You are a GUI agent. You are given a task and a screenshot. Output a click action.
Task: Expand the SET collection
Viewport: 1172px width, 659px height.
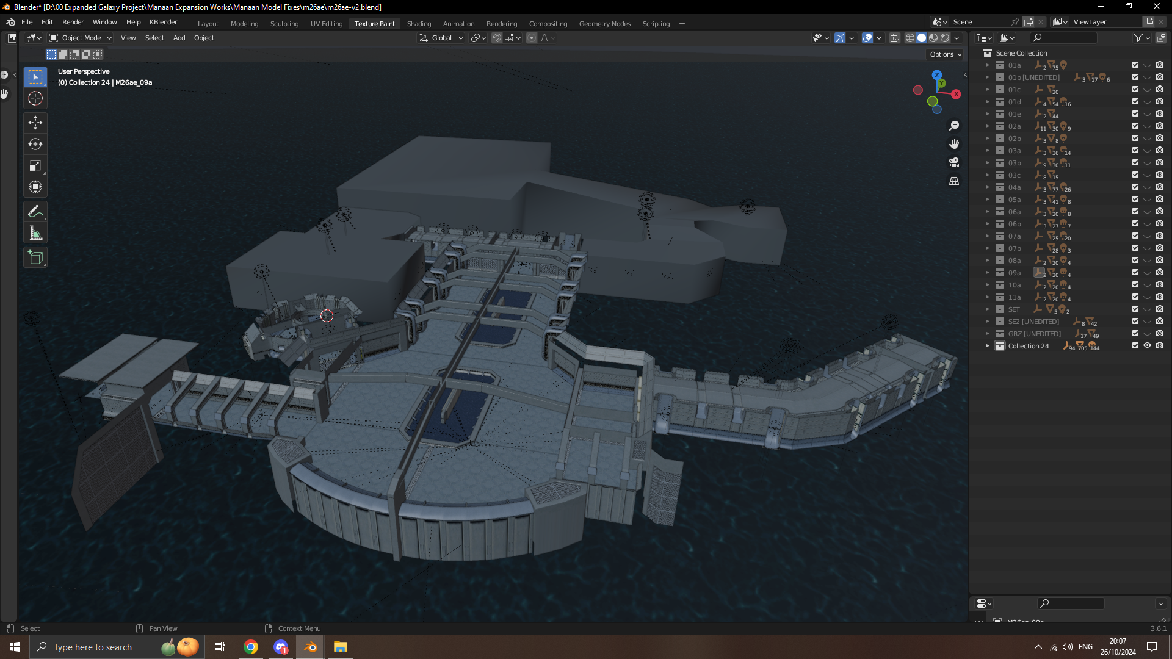click(987, 309)
